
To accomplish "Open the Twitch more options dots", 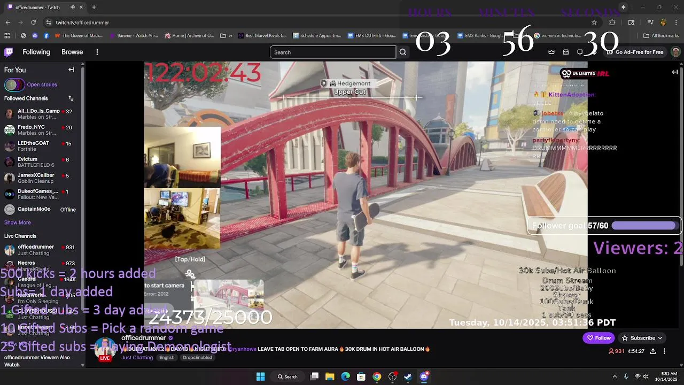I will [97, 52].
